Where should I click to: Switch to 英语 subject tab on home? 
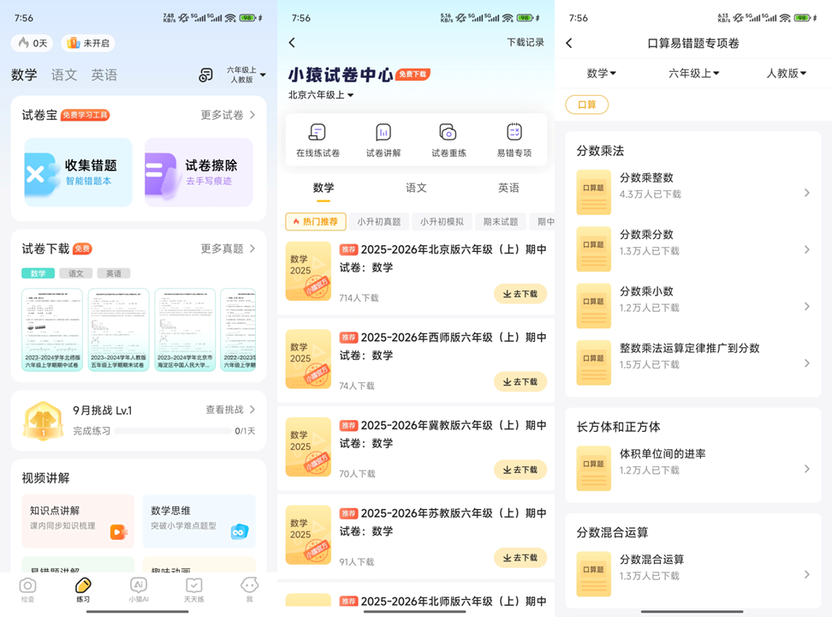coord(104,75)
